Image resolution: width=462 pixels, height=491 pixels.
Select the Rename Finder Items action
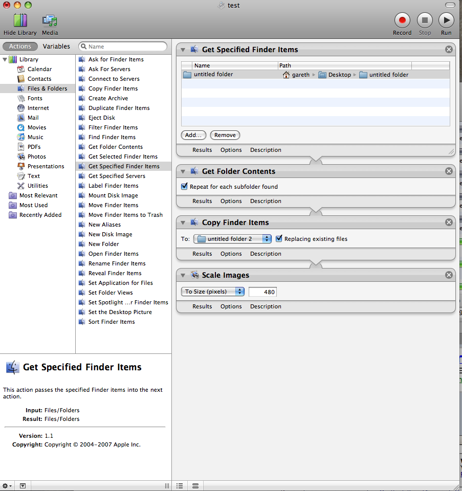117,263
